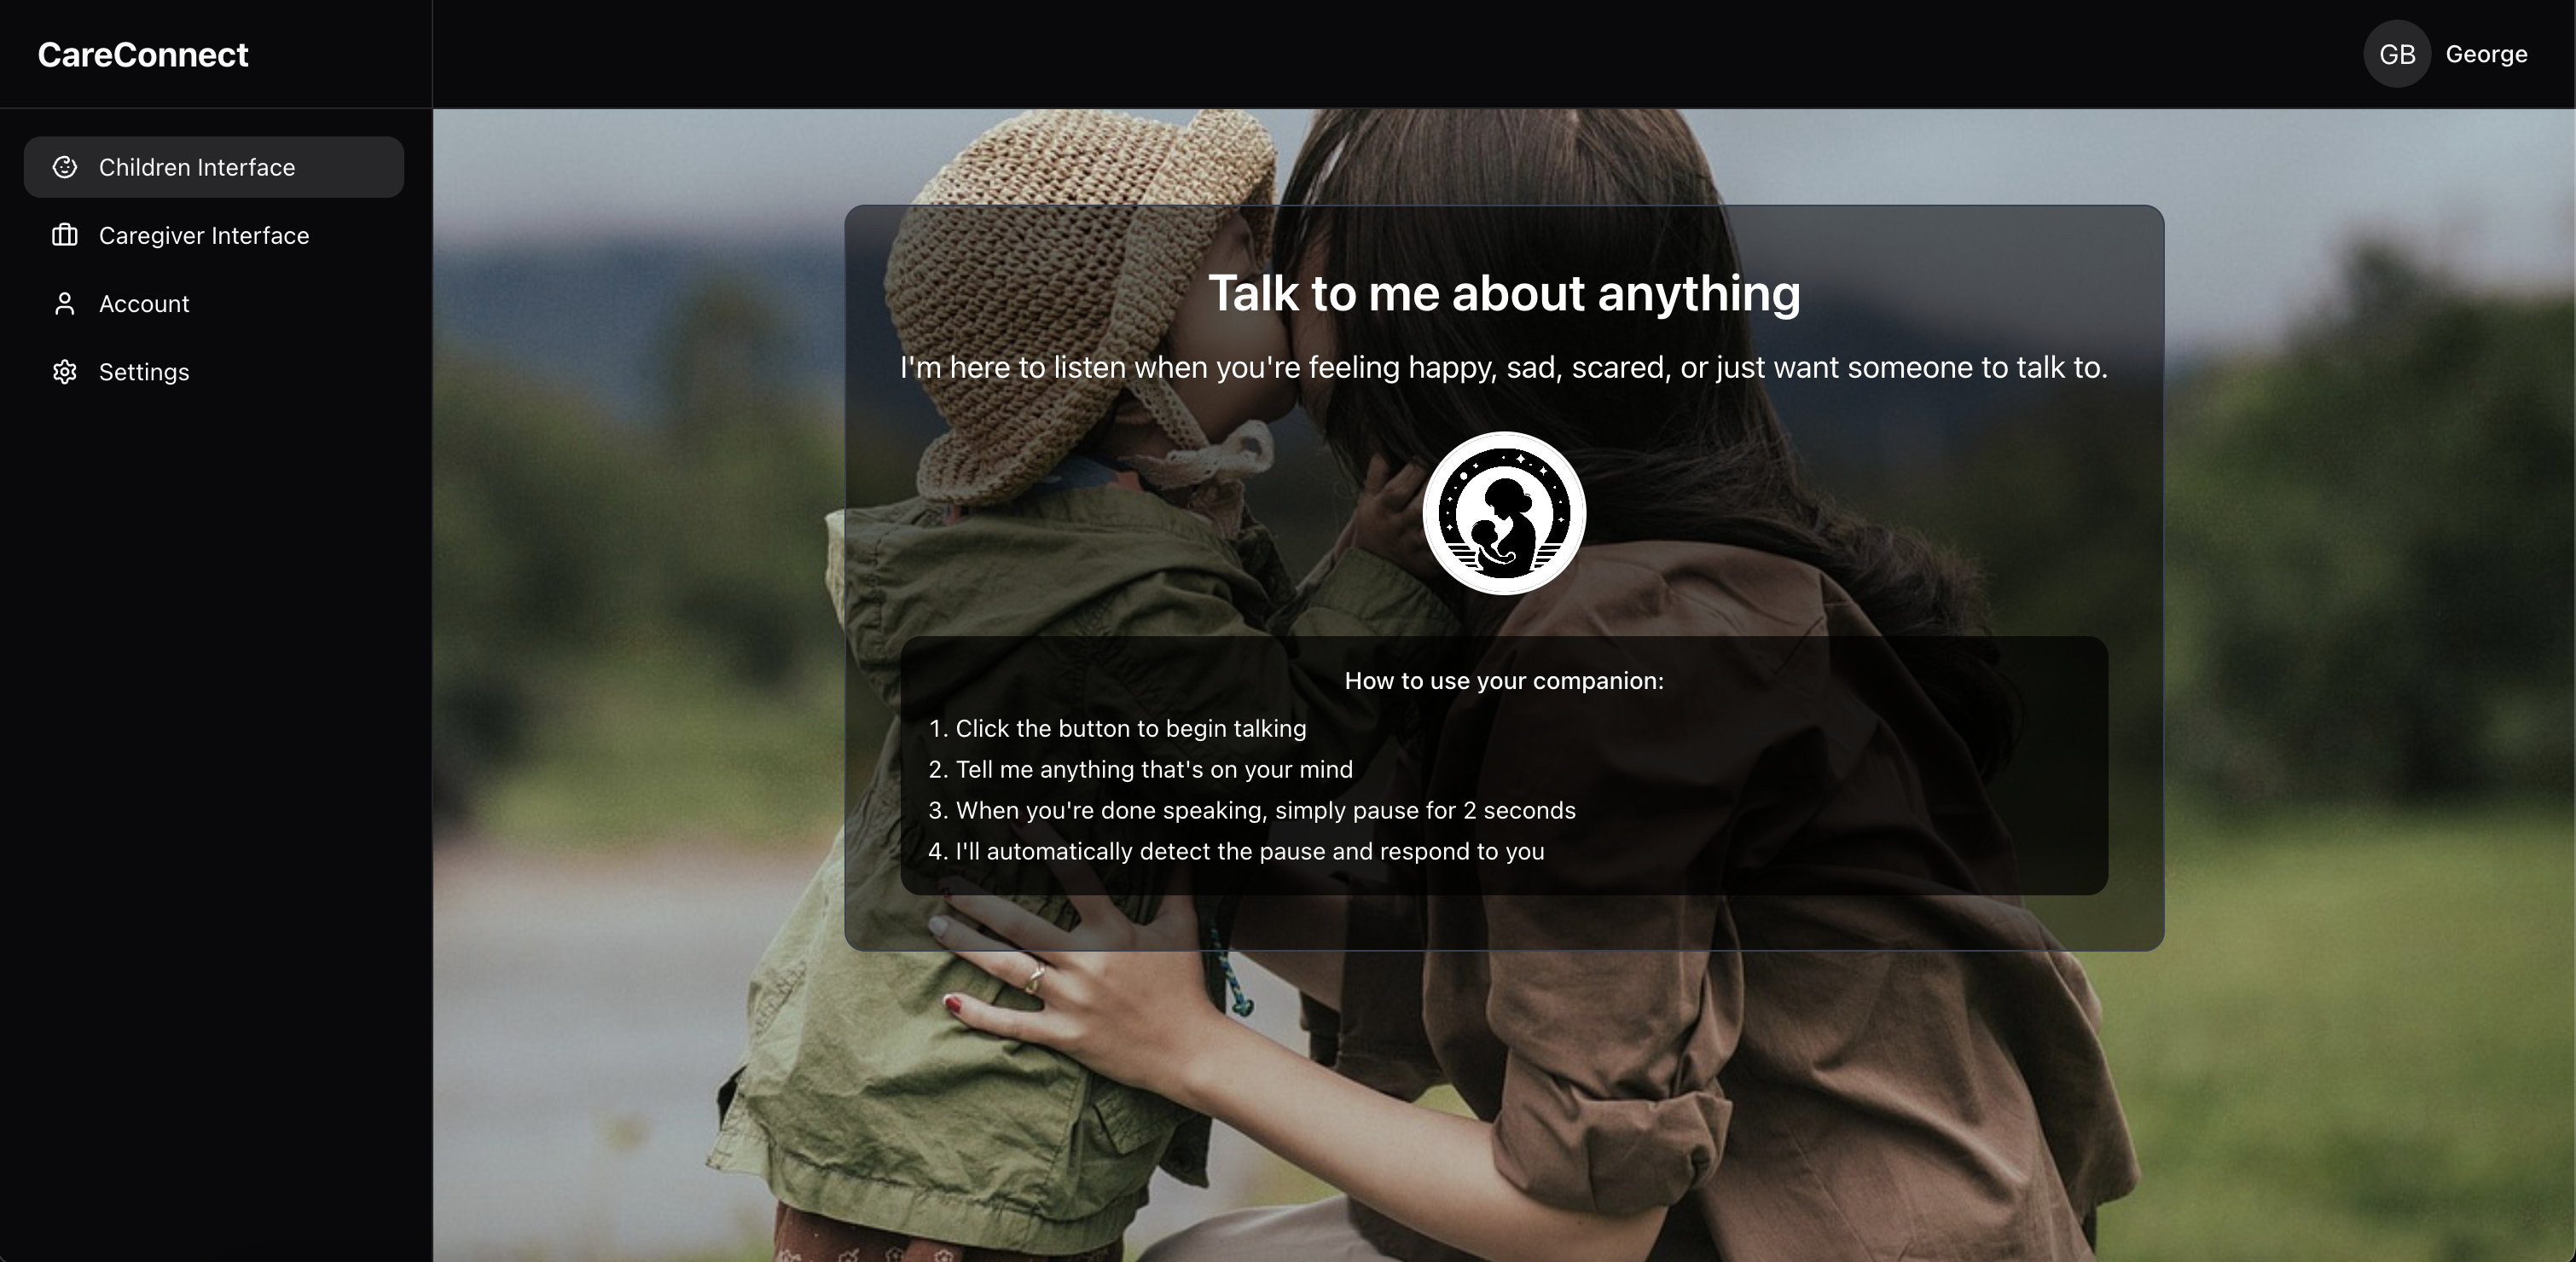Click 'How to use your companion:' title

(1503, 680)
